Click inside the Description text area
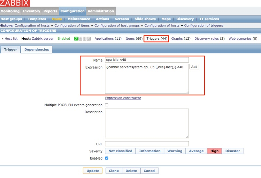 (x=147, y=123)
